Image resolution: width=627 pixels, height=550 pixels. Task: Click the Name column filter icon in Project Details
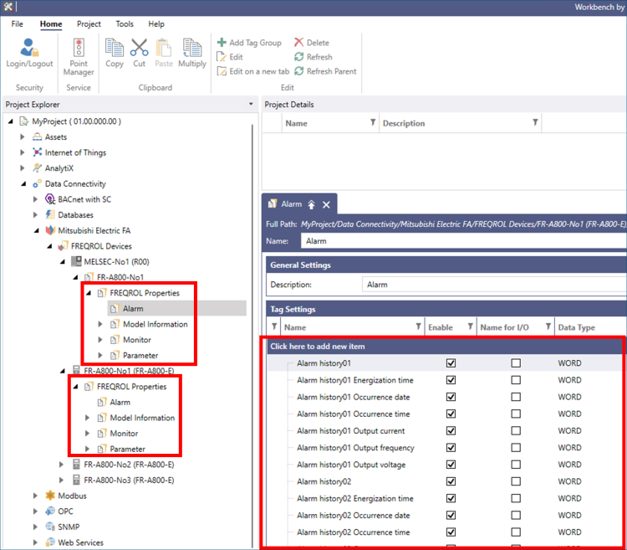(x=373, y=122)
